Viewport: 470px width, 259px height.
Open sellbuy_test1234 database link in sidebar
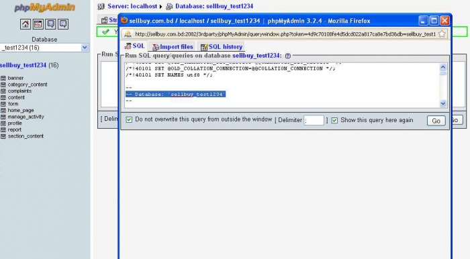pyautogui.click(x=23, y=65)
